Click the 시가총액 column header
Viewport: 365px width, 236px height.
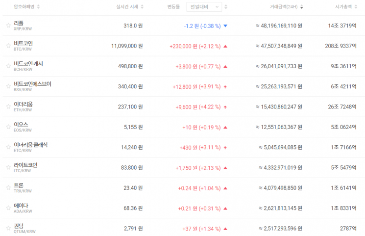(343, 7)
